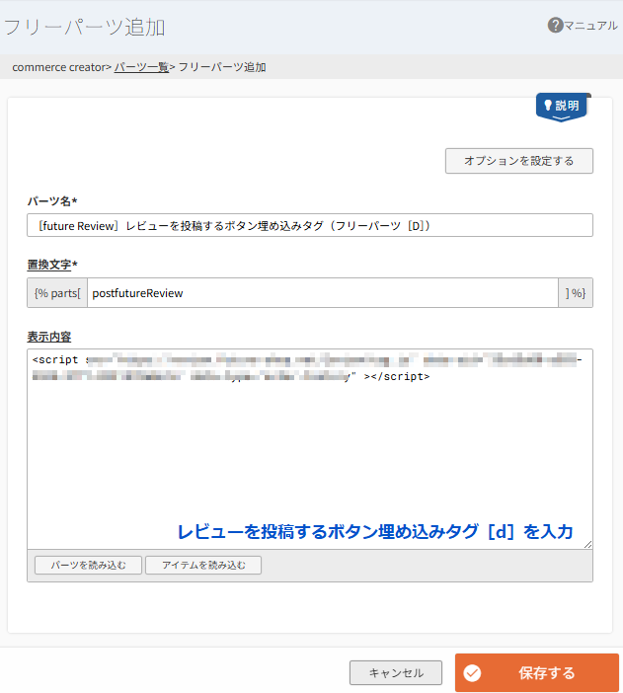The width and height of the screenshot is (623, 693).
Task: Click the フリーパーツ追加 page heading
Action: point(84,27)
